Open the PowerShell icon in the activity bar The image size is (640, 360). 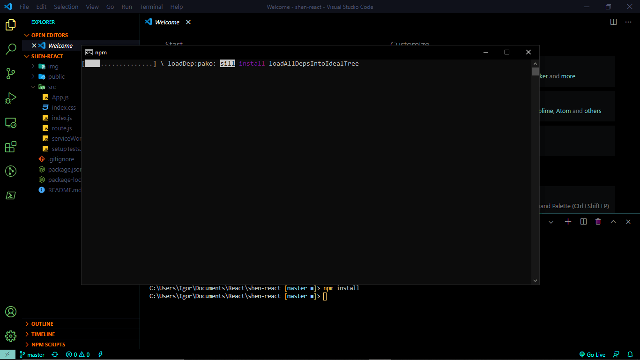pos(11,195)
